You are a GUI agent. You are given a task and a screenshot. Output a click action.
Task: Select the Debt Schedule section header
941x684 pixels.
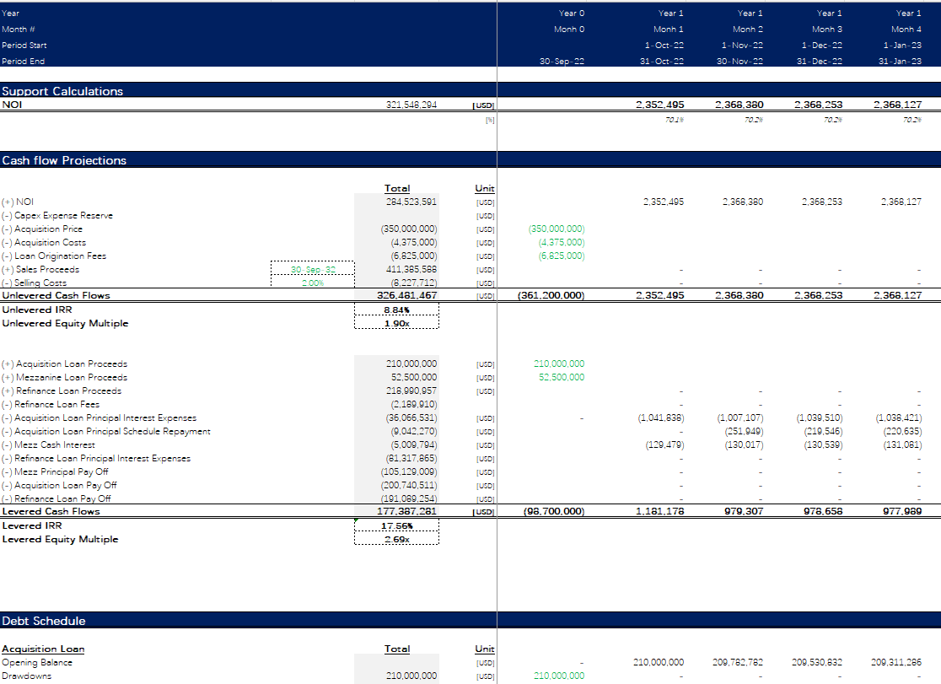click(x=44, y=621)
